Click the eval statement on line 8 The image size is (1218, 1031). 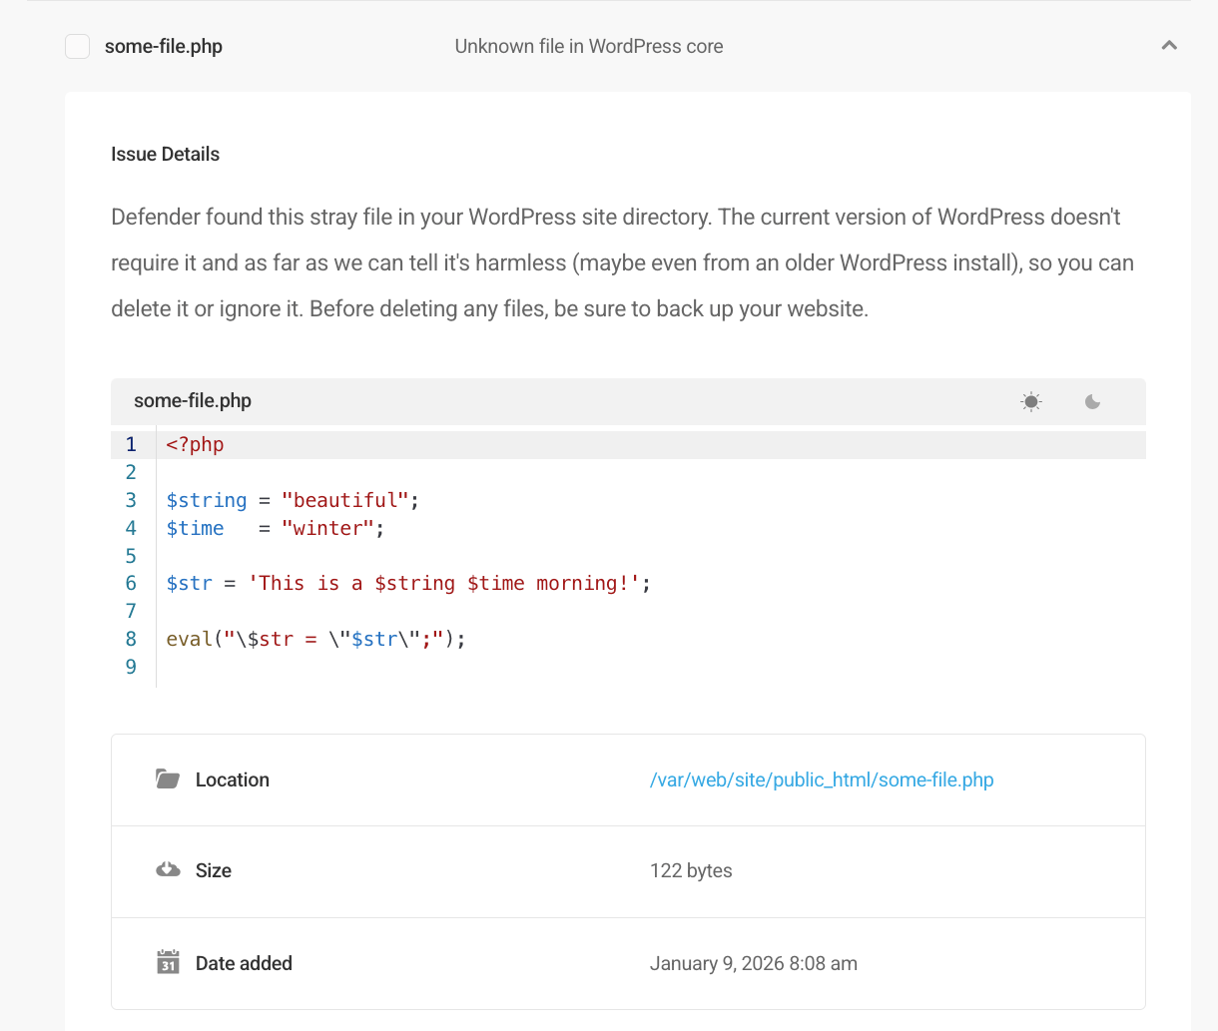pos(190,639)
